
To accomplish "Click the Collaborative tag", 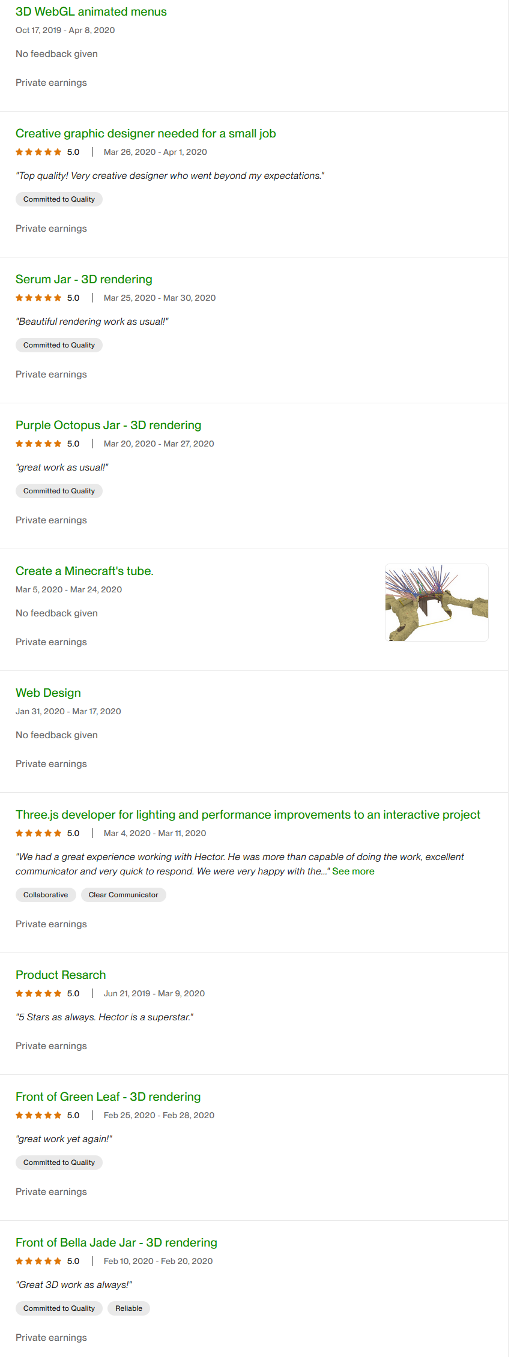I will coord(46,895).
